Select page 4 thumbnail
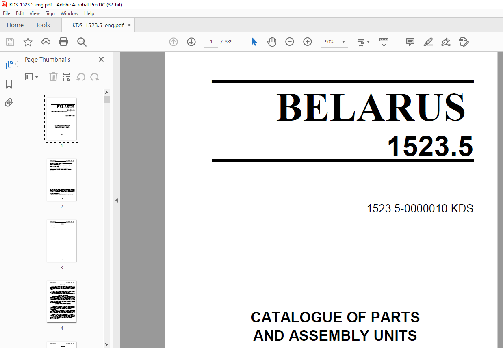Viewport: 503px width, 348px height. pyautogui.click(x=62, y=301)
